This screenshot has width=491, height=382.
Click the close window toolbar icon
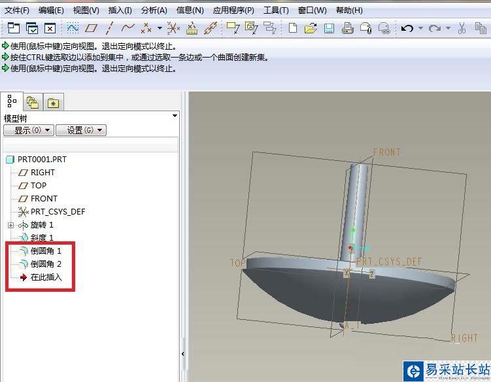pyautogui.click(x=50, y=29)
